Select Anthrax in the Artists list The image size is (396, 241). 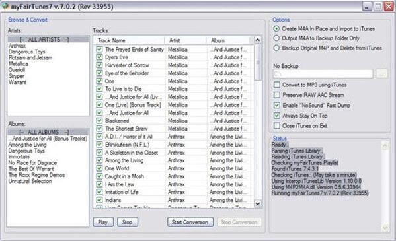[48, 46]
